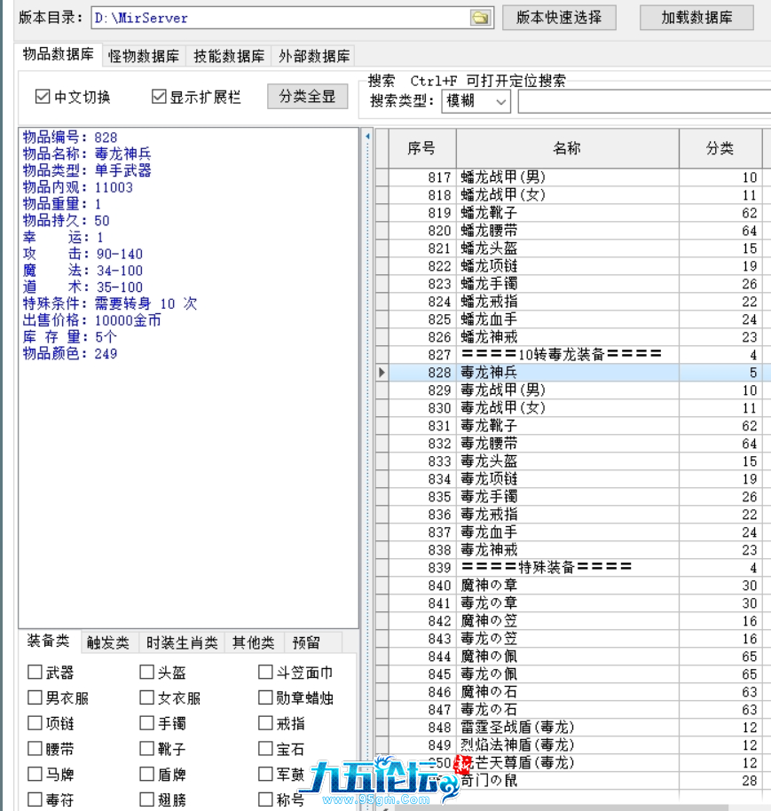The height and width of the screenshot is (811, 771).
Task: Click the 特殊条件 需要转身 10 次 line
Action: (x=110, y=303)
